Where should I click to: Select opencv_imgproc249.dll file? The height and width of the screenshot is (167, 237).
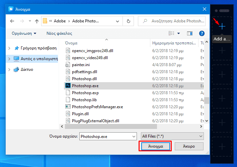92,51
